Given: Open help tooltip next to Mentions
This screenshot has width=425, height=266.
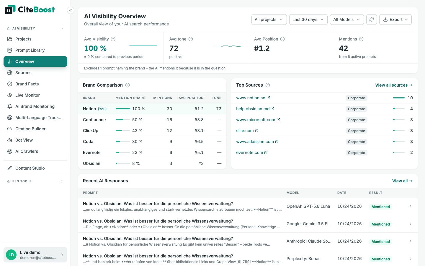Looking at the screenshot, I should coord(361,39).
